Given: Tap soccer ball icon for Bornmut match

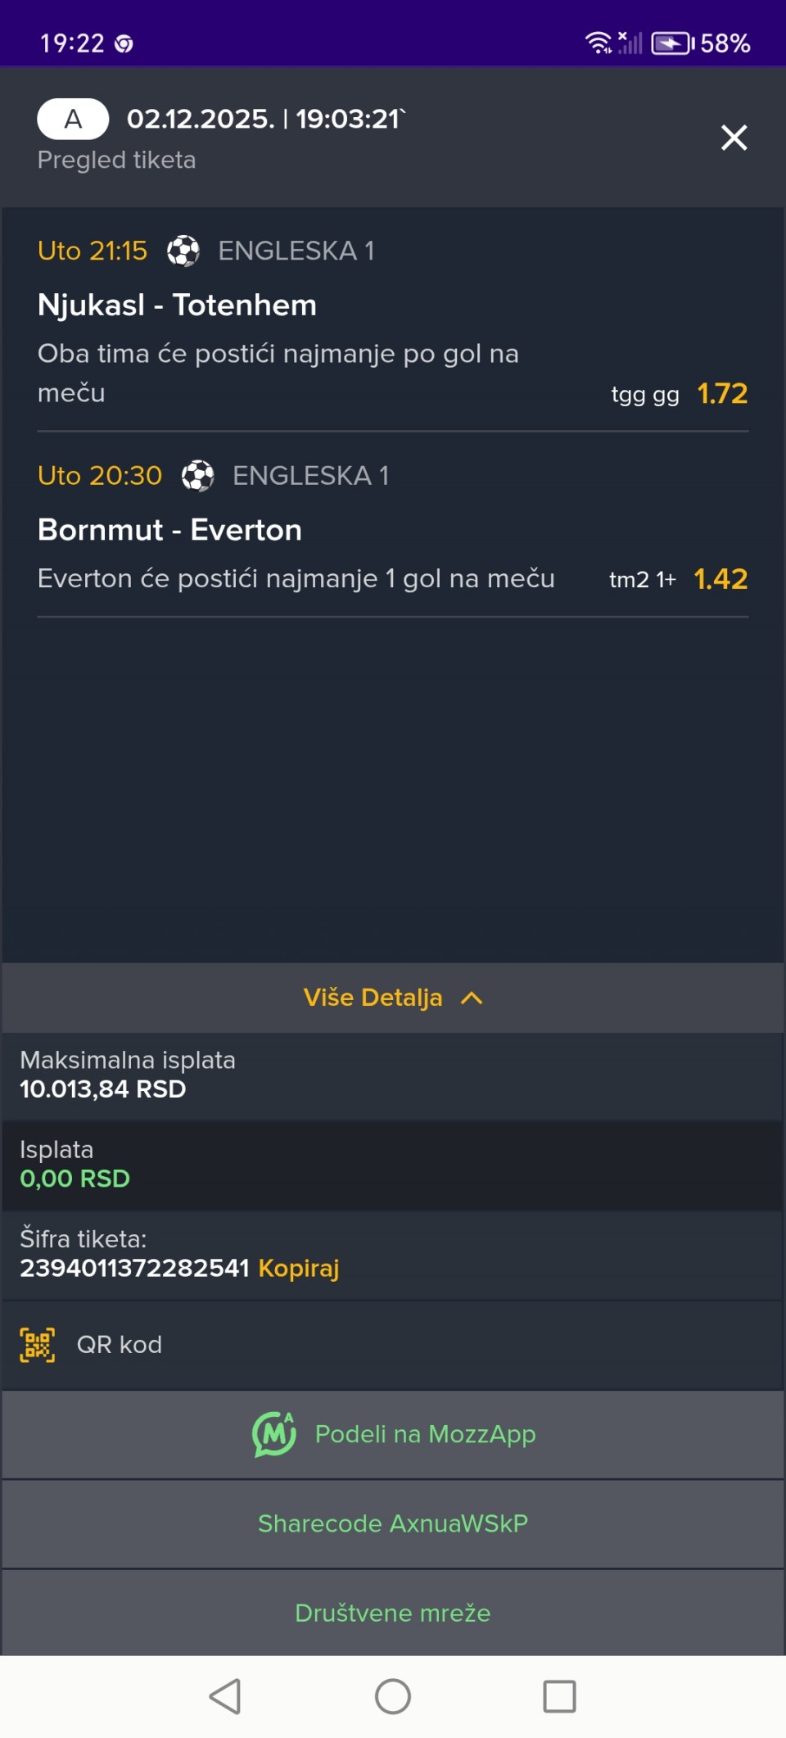Looking at the screenshot, I should point(197,476).
